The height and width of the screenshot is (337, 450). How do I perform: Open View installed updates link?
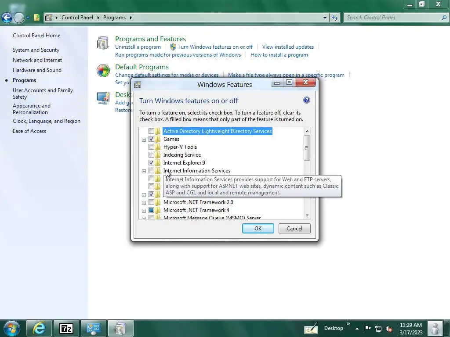point(288,47)
